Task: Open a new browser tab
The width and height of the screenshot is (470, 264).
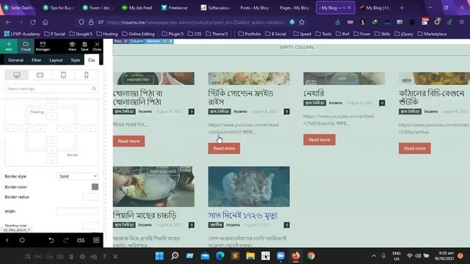Action: [x=402, y=8]
